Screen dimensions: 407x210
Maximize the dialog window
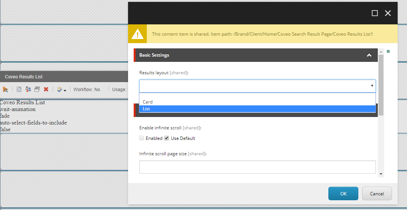click(374, 13)
